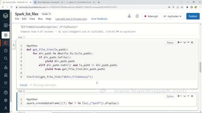Go back in the browser
The width and height of the screenshot is (202, 113).
point(3,7)
